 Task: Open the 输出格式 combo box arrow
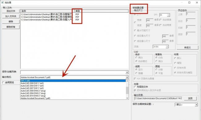[127, 77]
